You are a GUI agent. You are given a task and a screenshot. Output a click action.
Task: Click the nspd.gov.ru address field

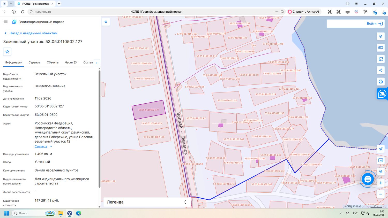point(43,12)
